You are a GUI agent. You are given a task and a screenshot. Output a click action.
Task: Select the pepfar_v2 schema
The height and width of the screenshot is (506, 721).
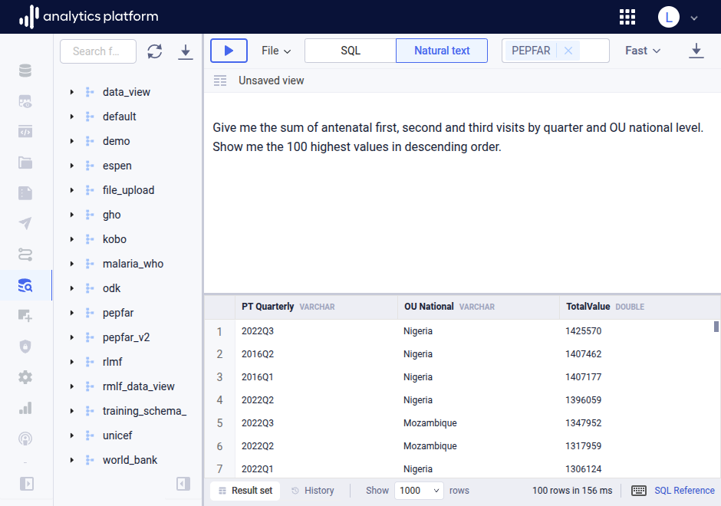point(126,337)
